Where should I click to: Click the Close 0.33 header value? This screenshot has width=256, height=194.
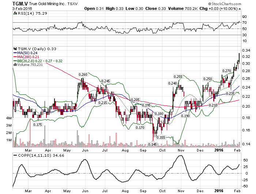155,8
